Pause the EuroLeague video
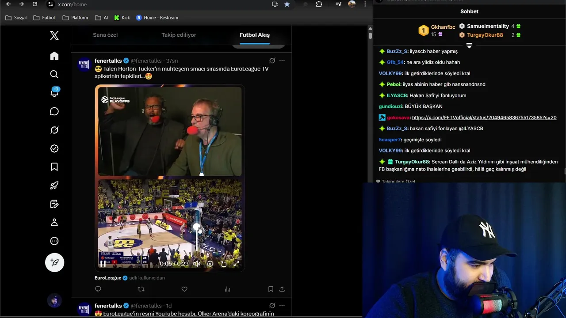This screenshot has height=318, width=566. pyautogui.click(x=103, y=264)
